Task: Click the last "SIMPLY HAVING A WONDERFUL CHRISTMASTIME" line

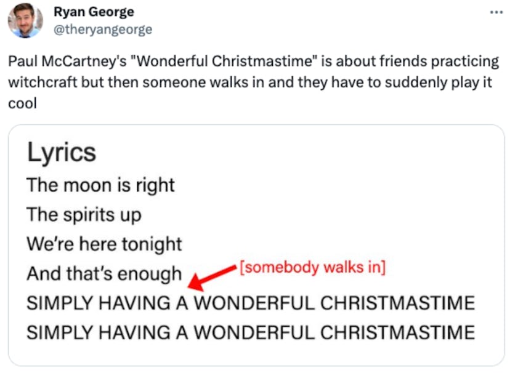Action: coord(250,332)
